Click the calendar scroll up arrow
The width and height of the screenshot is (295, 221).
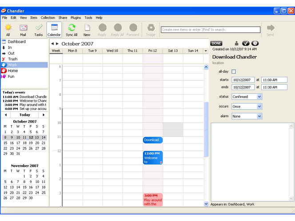[x=206, y=67]
